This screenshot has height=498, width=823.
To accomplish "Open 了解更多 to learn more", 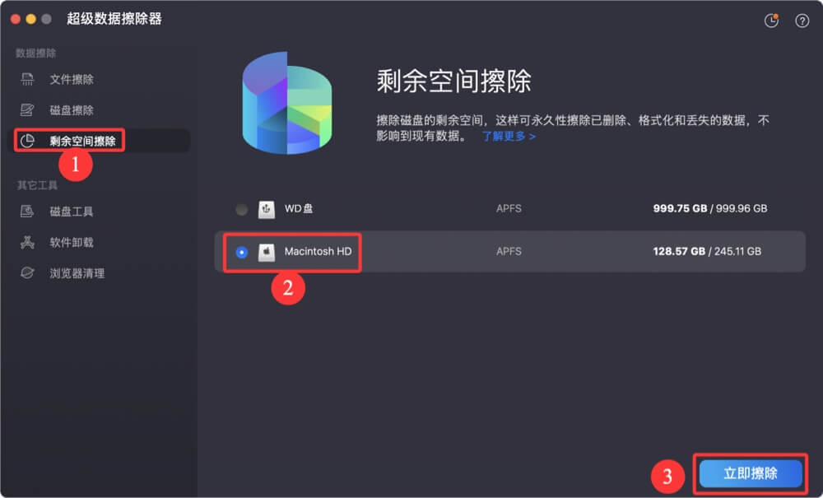I will click(x=504, y=137).
